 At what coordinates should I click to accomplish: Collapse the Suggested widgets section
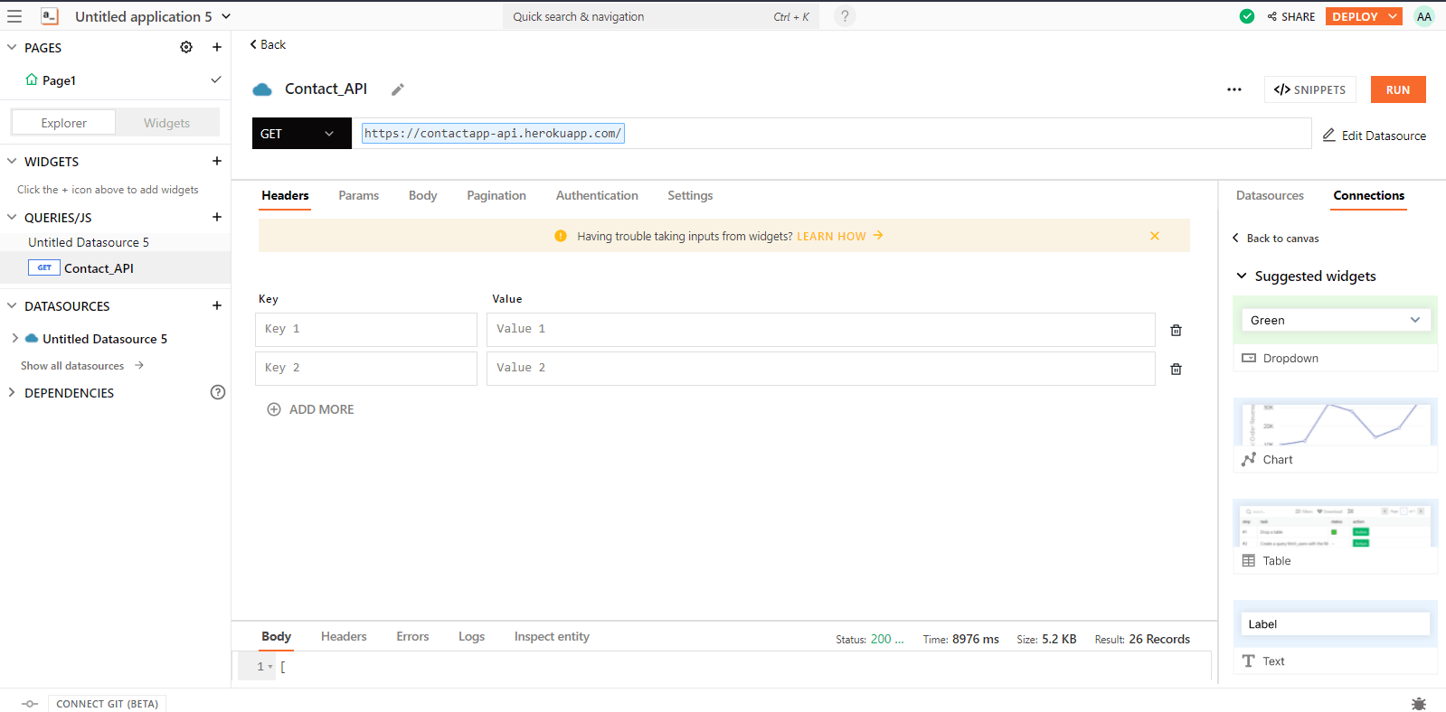1242,276
